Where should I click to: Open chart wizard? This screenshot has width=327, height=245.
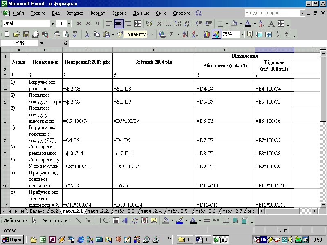[x=206, y=34]
